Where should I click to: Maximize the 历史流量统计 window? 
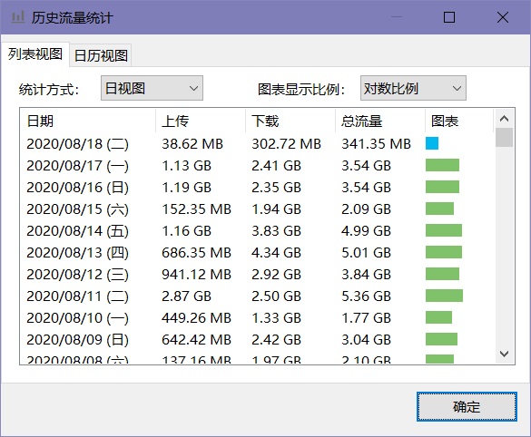(x=449, y=17)
